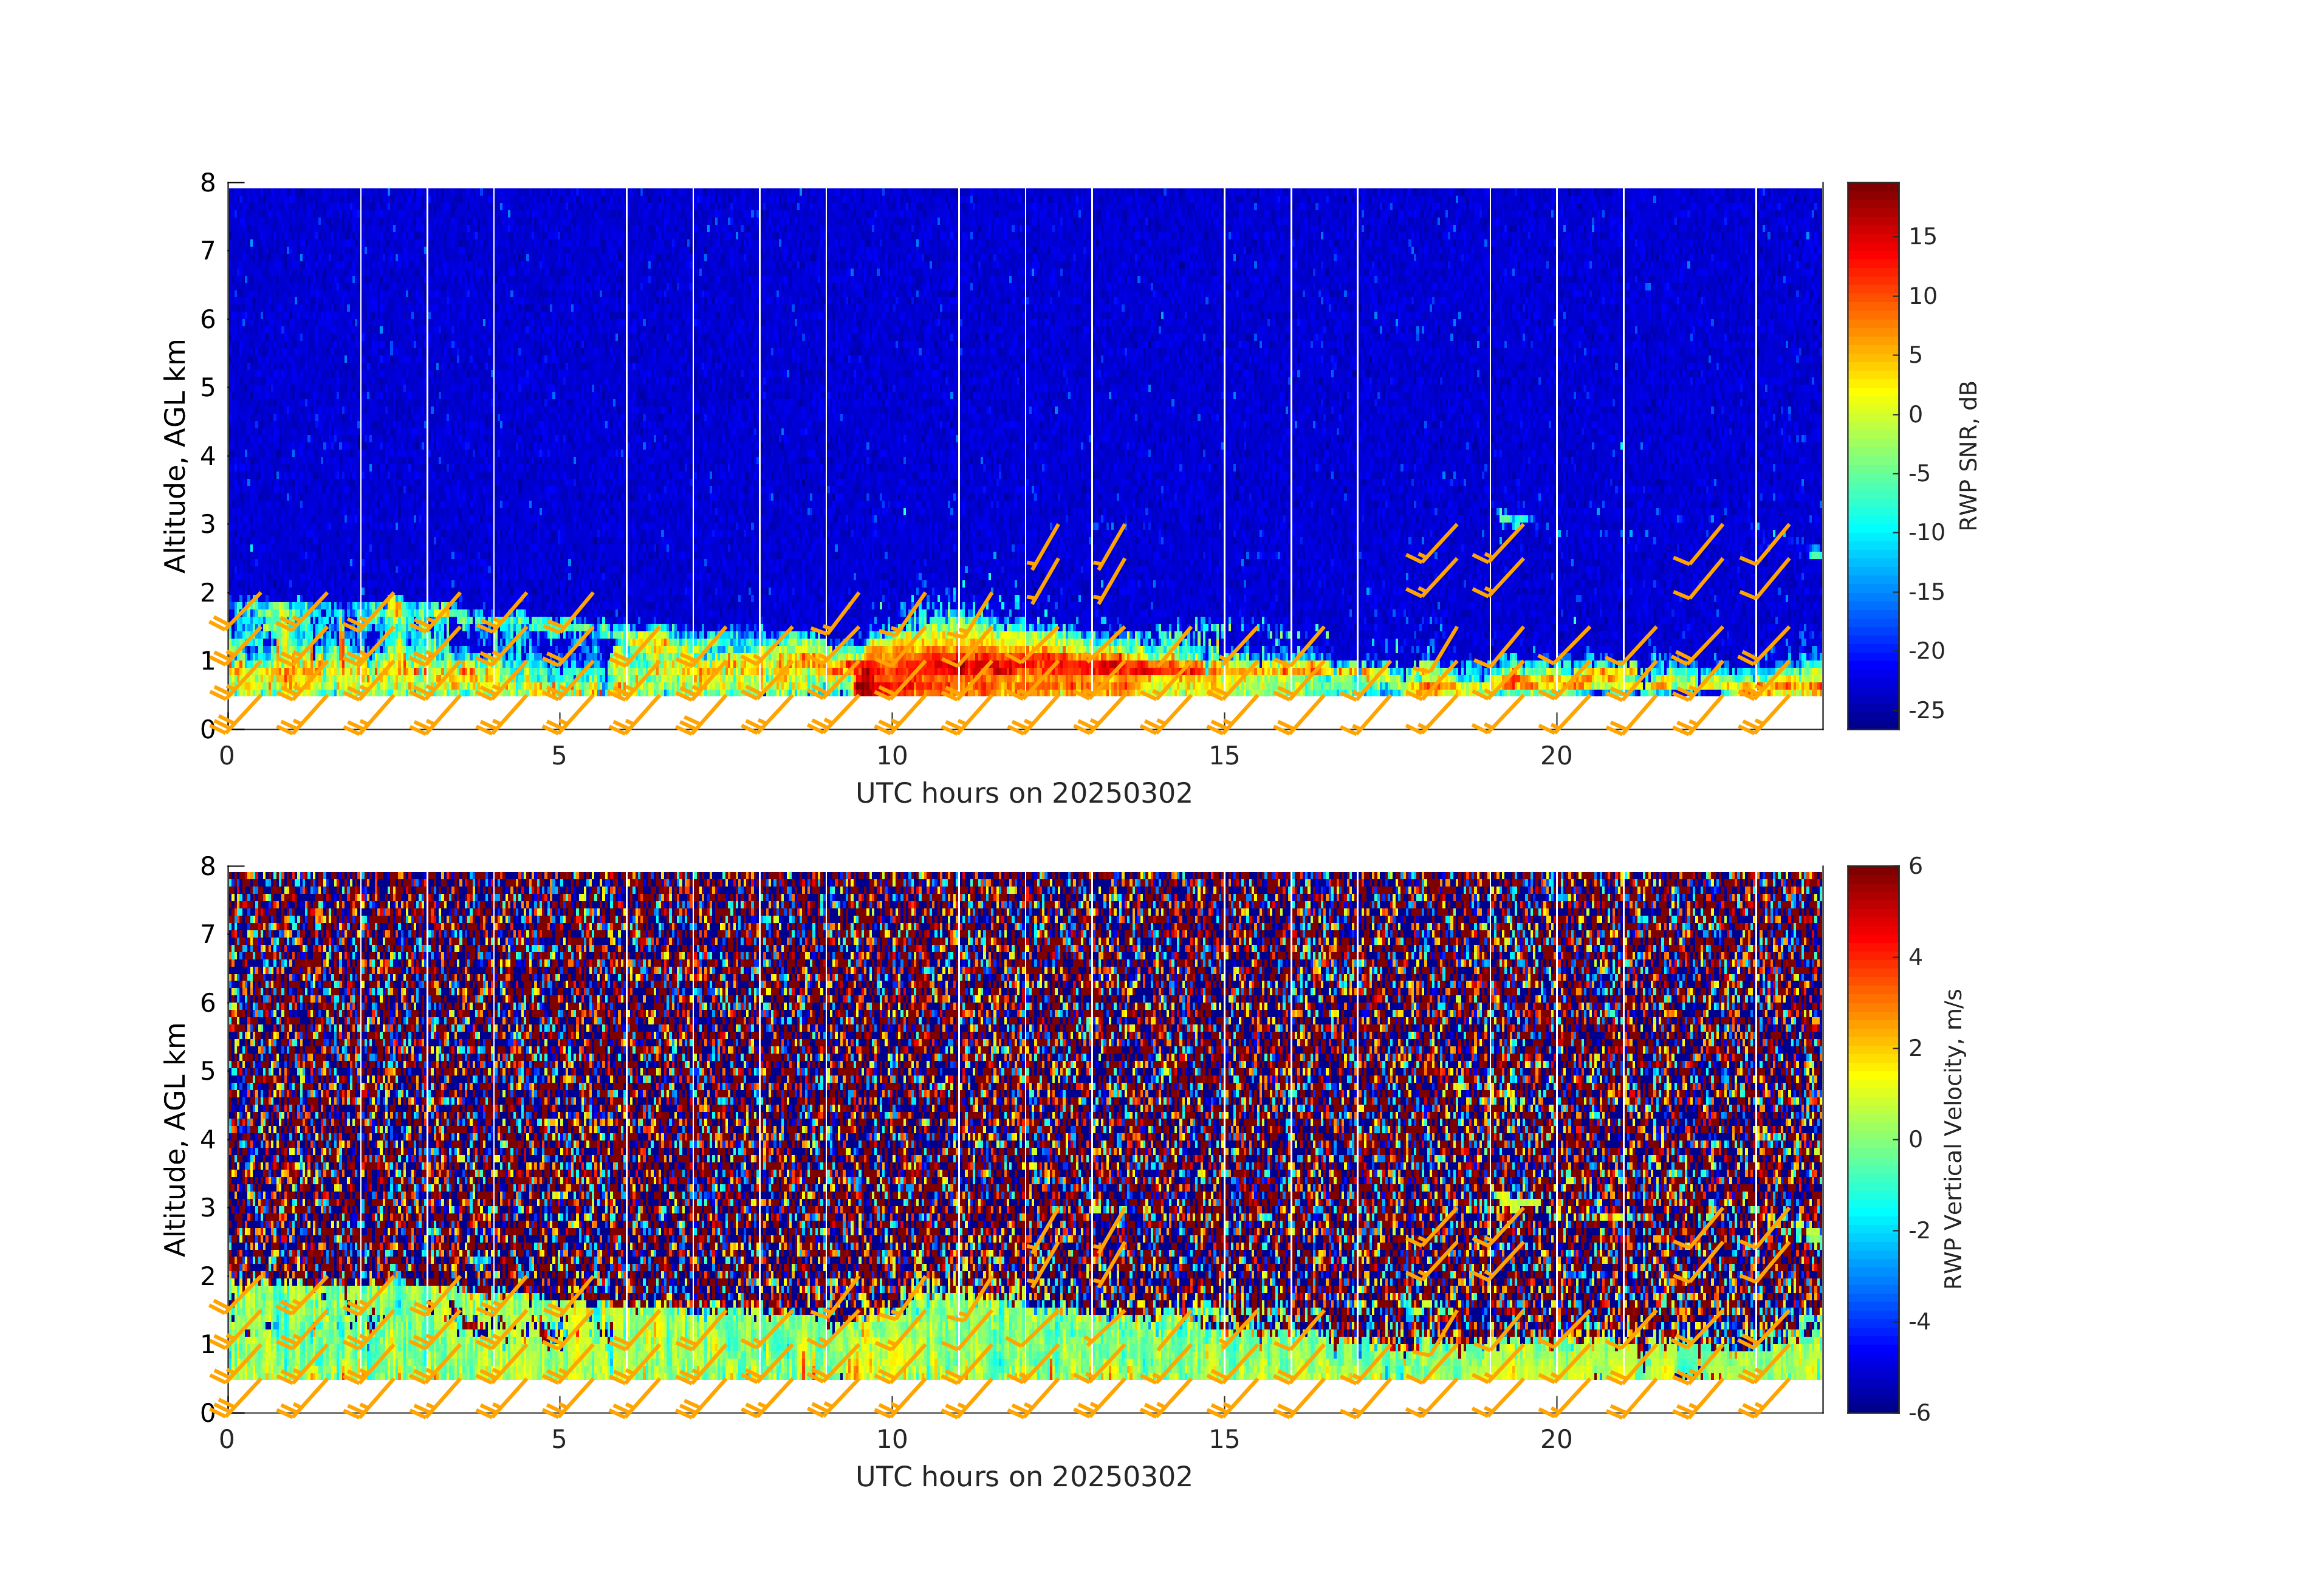The image size is (2324, 1595).
Task: Click altitude 5 tick label of bottom plot
Action: 208,1071
